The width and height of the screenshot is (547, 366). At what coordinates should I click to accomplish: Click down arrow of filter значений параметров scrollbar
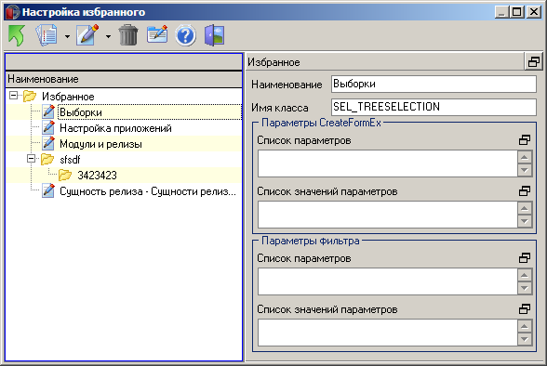pos(525,339)
